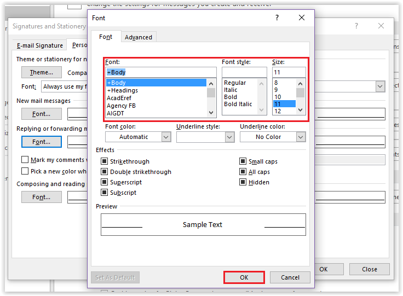This screenshot has width=403, height=296.
Task: Click size list scroll down arrow
Action: [x=300, y=110]
